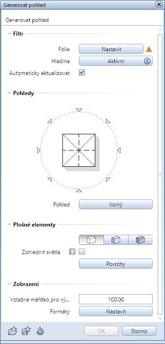
Task: Select the bottom view direction arrow
Action: (79, 191)
